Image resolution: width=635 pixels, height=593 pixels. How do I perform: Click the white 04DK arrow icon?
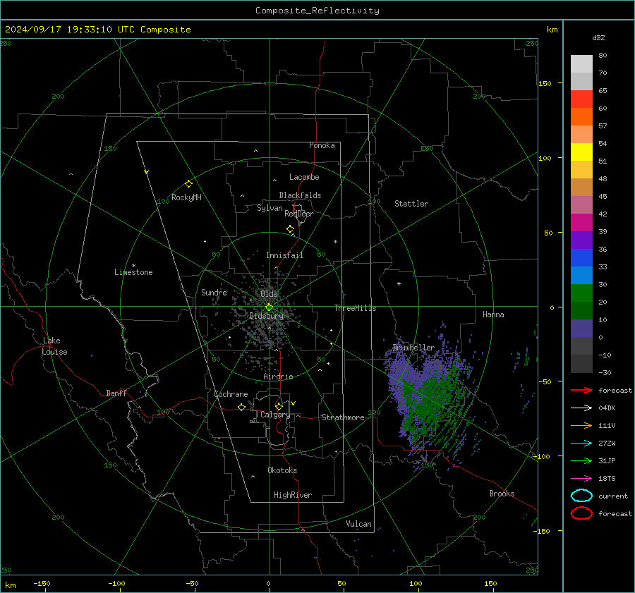581,408
